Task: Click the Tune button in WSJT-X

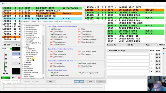Action: pos(148,45)
